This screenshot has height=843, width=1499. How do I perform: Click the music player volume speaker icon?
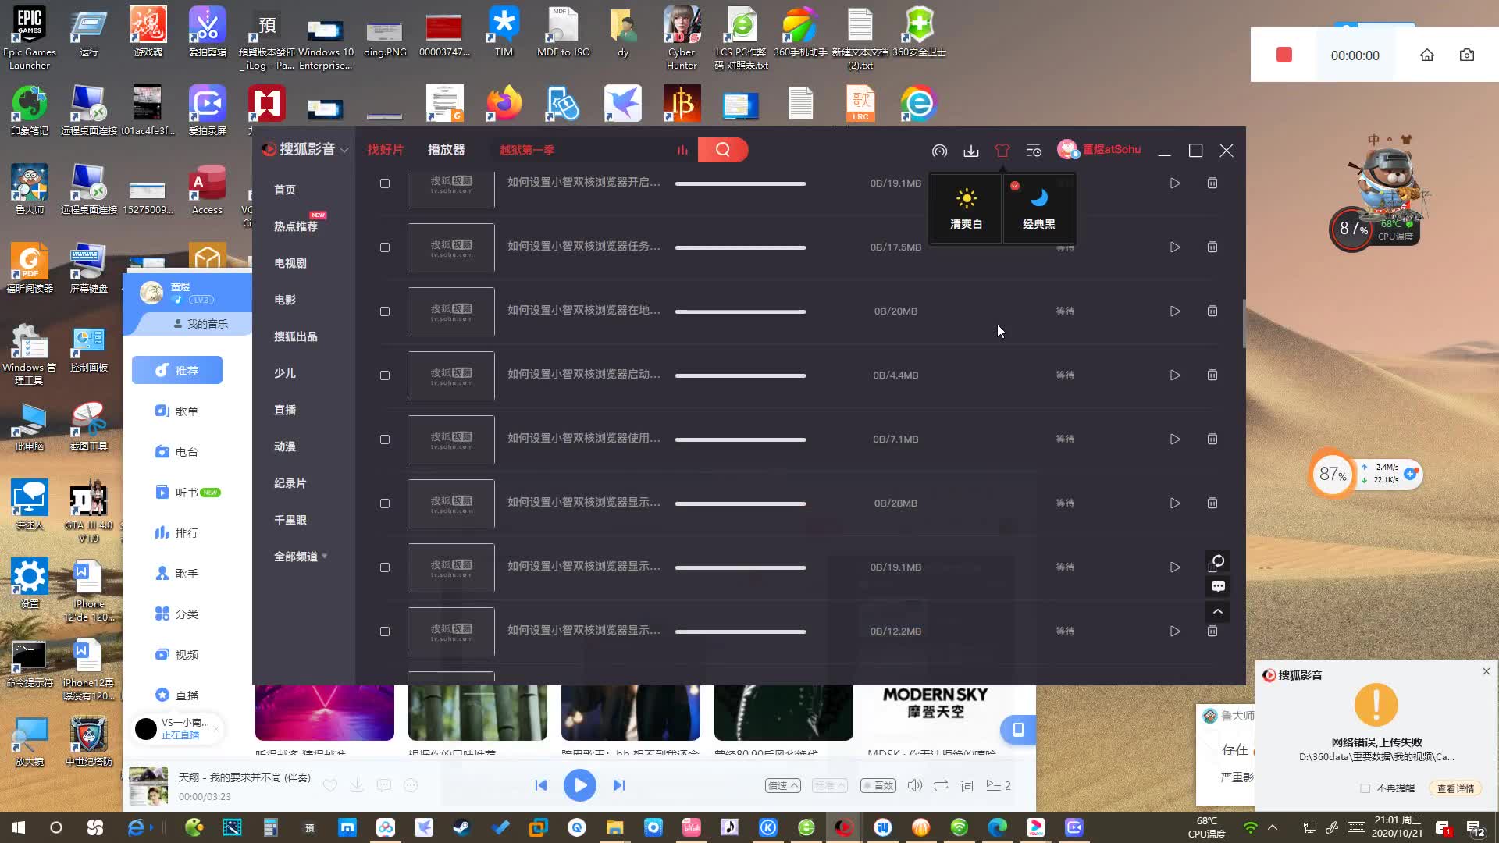(915, 786)
